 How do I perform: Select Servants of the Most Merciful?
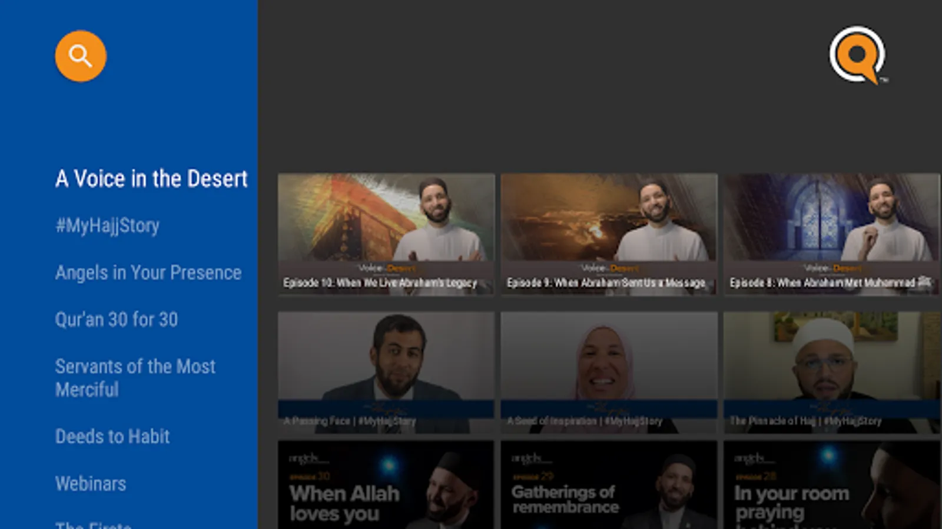click(135, 378)
